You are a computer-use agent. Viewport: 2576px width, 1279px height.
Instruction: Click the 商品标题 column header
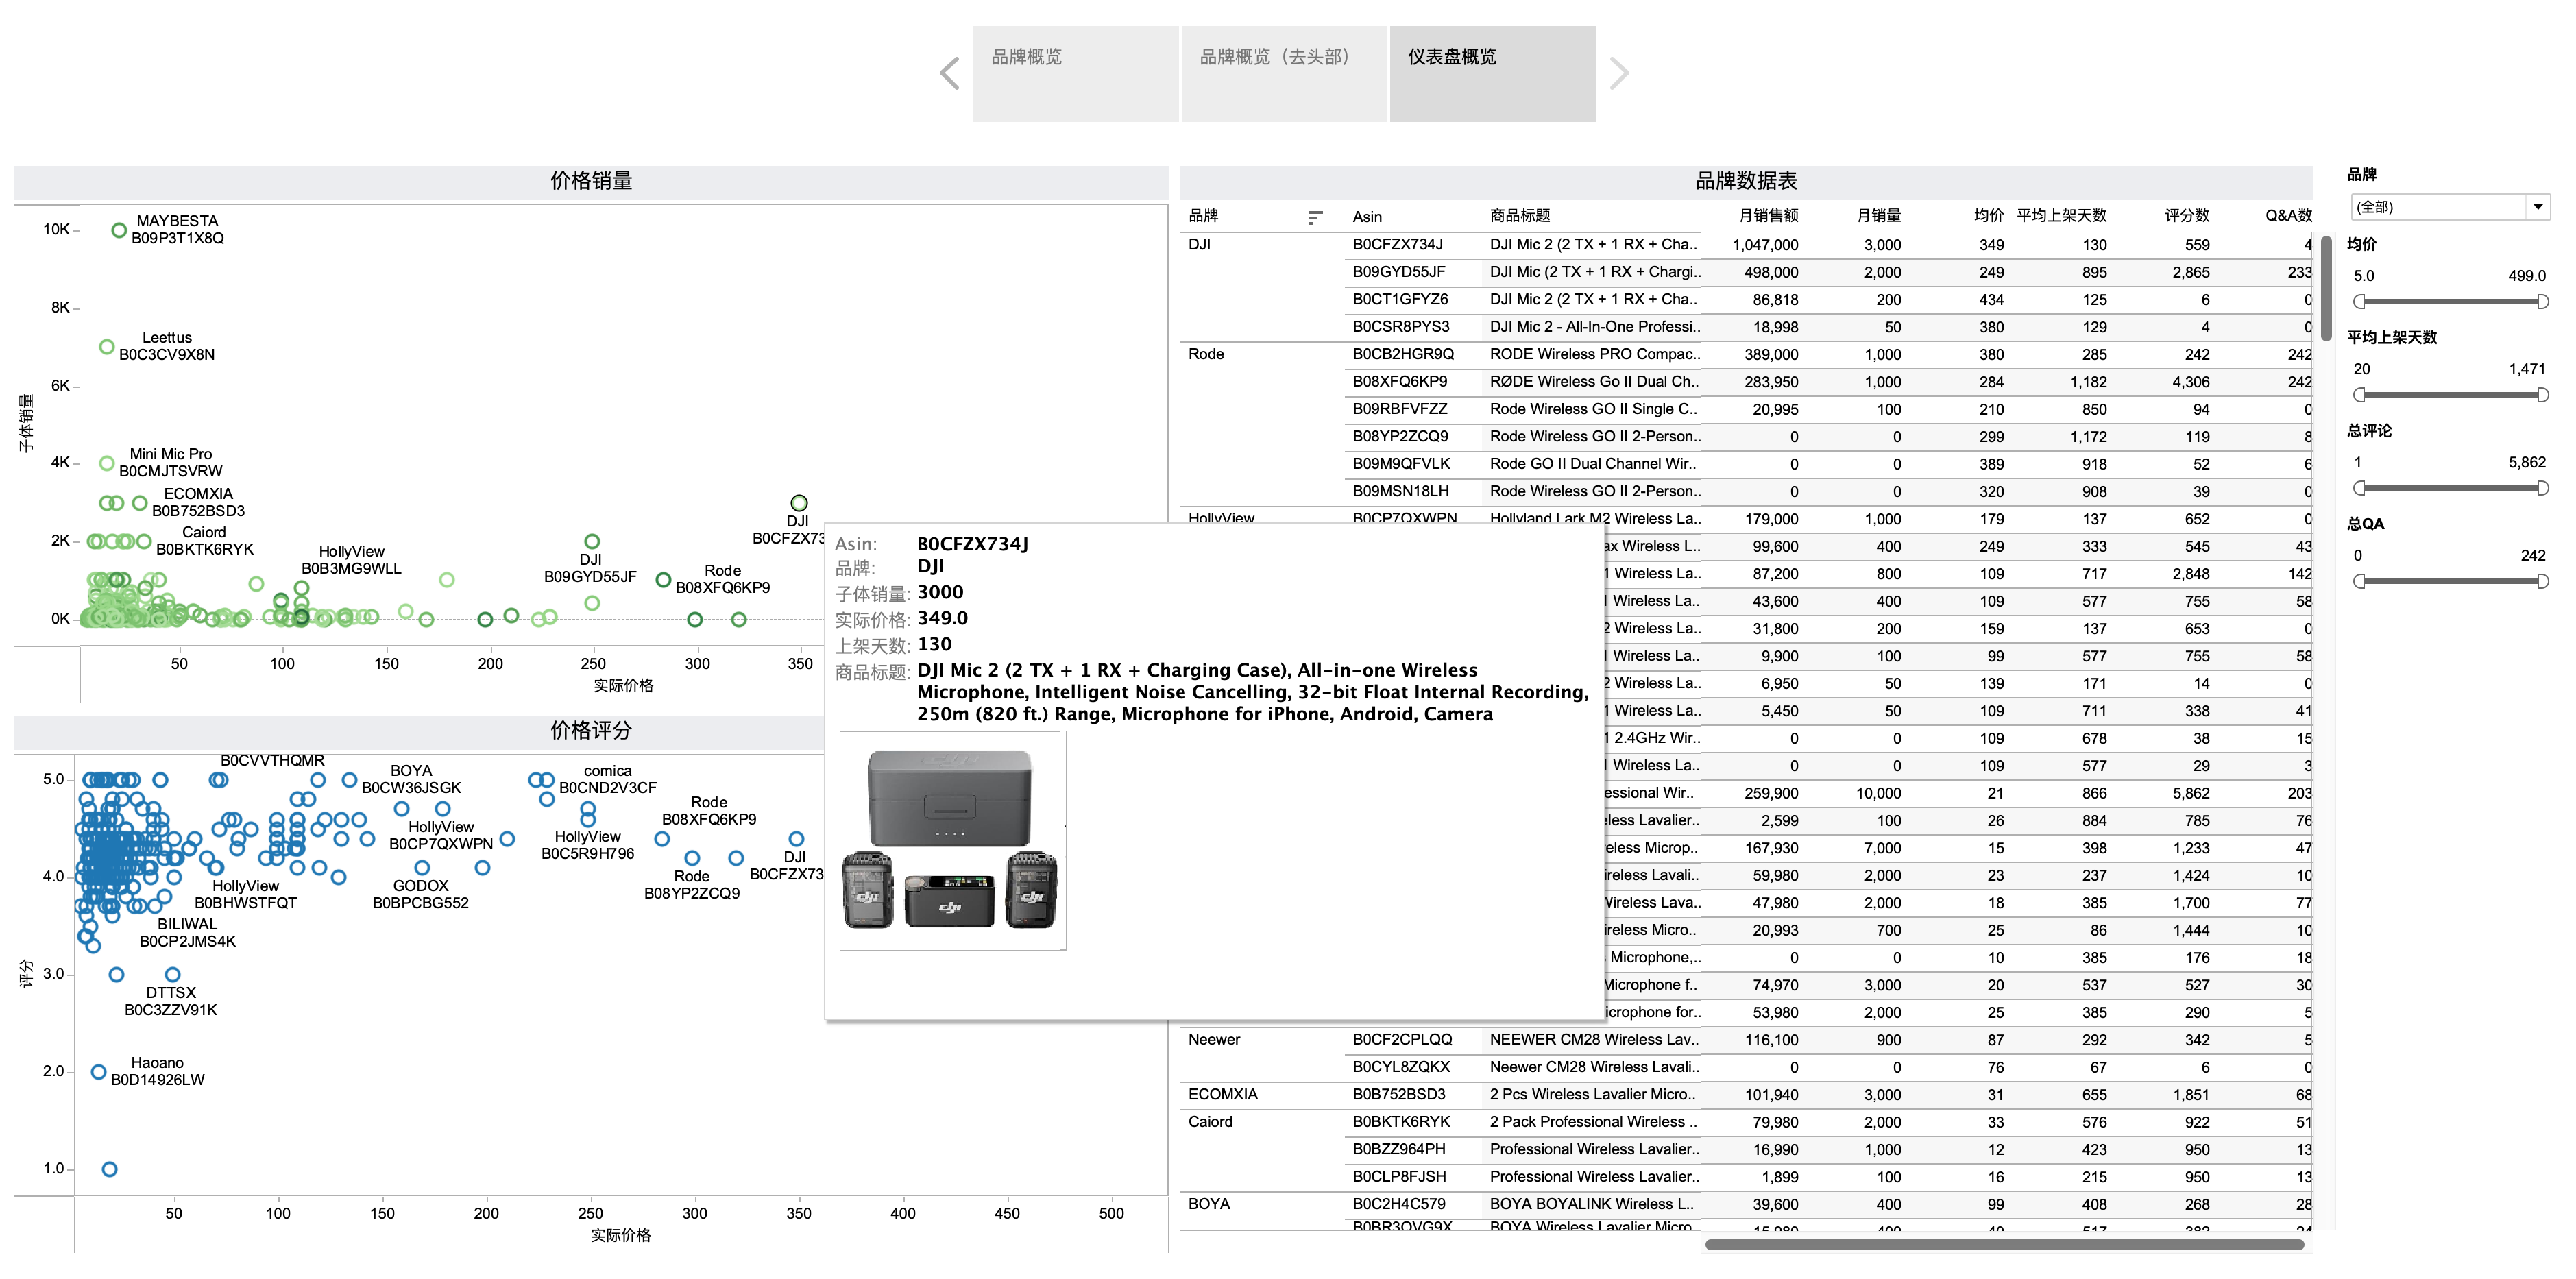click(x=1519, y=216)
